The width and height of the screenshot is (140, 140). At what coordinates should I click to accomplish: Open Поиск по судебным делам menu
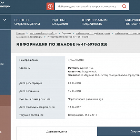[27, 22]
